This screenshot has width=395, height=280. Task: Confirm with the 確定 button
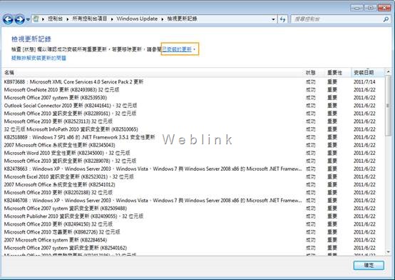369,265
